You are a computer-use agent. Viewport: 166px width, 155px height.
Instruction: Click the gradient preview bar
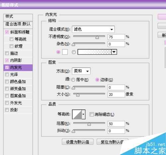click(94, 52)
